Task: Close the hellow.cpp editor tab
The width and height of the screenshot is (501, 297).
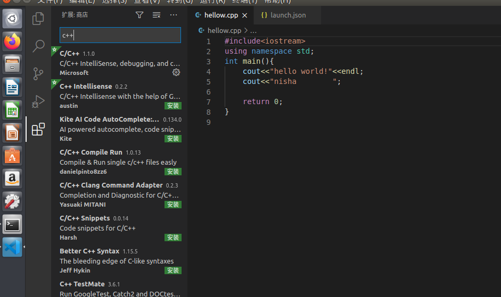Action: pos(245,15)
